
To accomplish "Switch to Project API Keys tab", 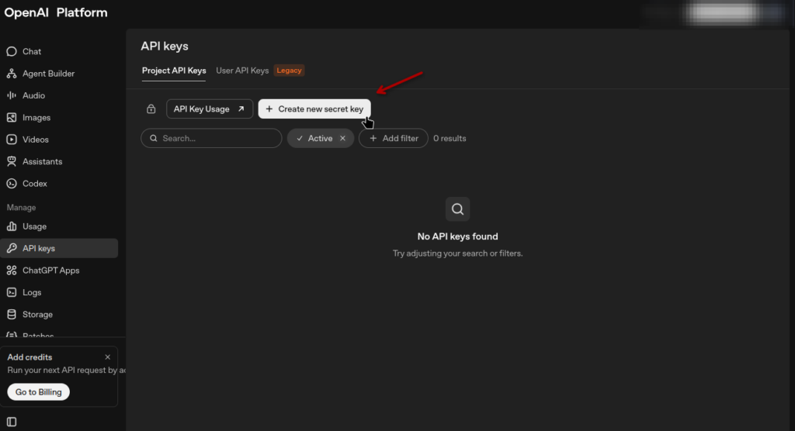I will click(x=174, y=71).
